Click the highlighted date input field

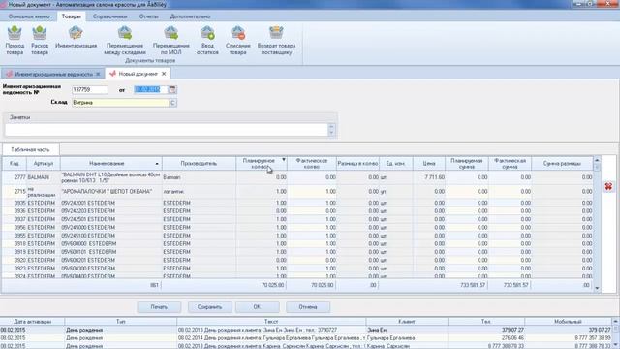point(151,90)
